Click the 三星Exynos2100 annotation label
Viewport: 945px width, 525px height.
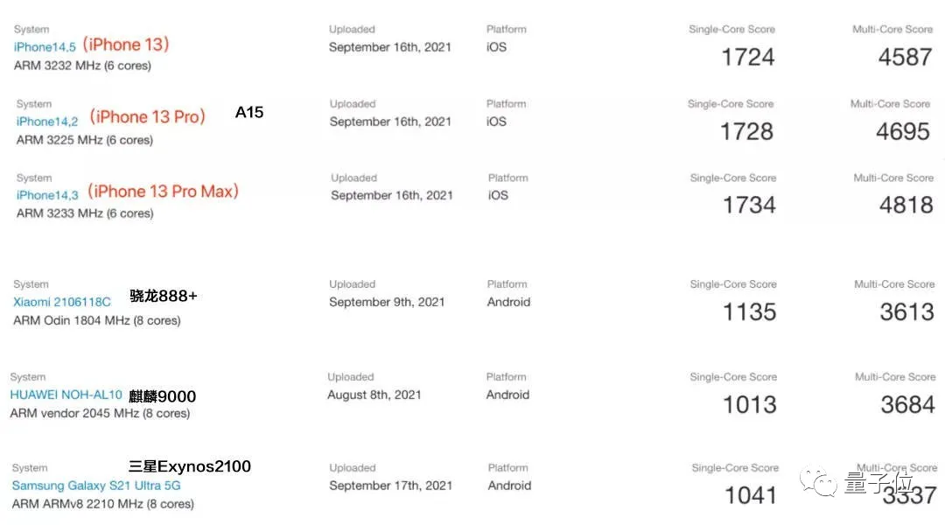(x=190, y=466)
